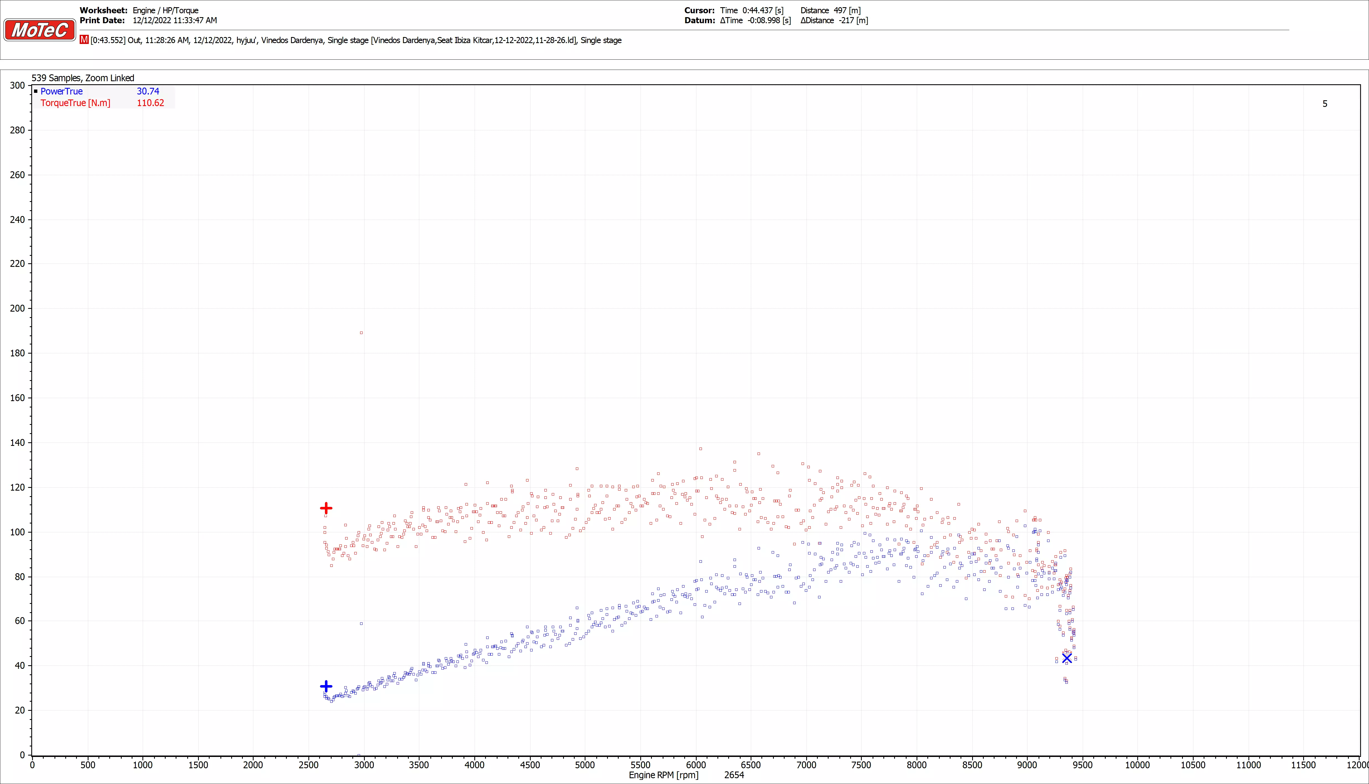This screenshot has height=784, width=1369.
Task: Click the outlier power point near 60
Action: point(361,623)
